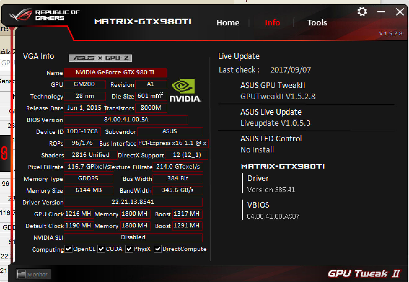The width and height of the screenshot is (409, 282).
Task: Click the ROPs value 96/176
Action: tap(82, 143)
